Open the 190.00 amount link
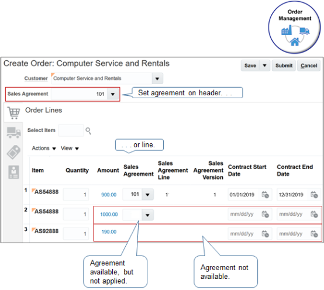The width and height of the screenshot is (324, 290). [x=109, y=232]
